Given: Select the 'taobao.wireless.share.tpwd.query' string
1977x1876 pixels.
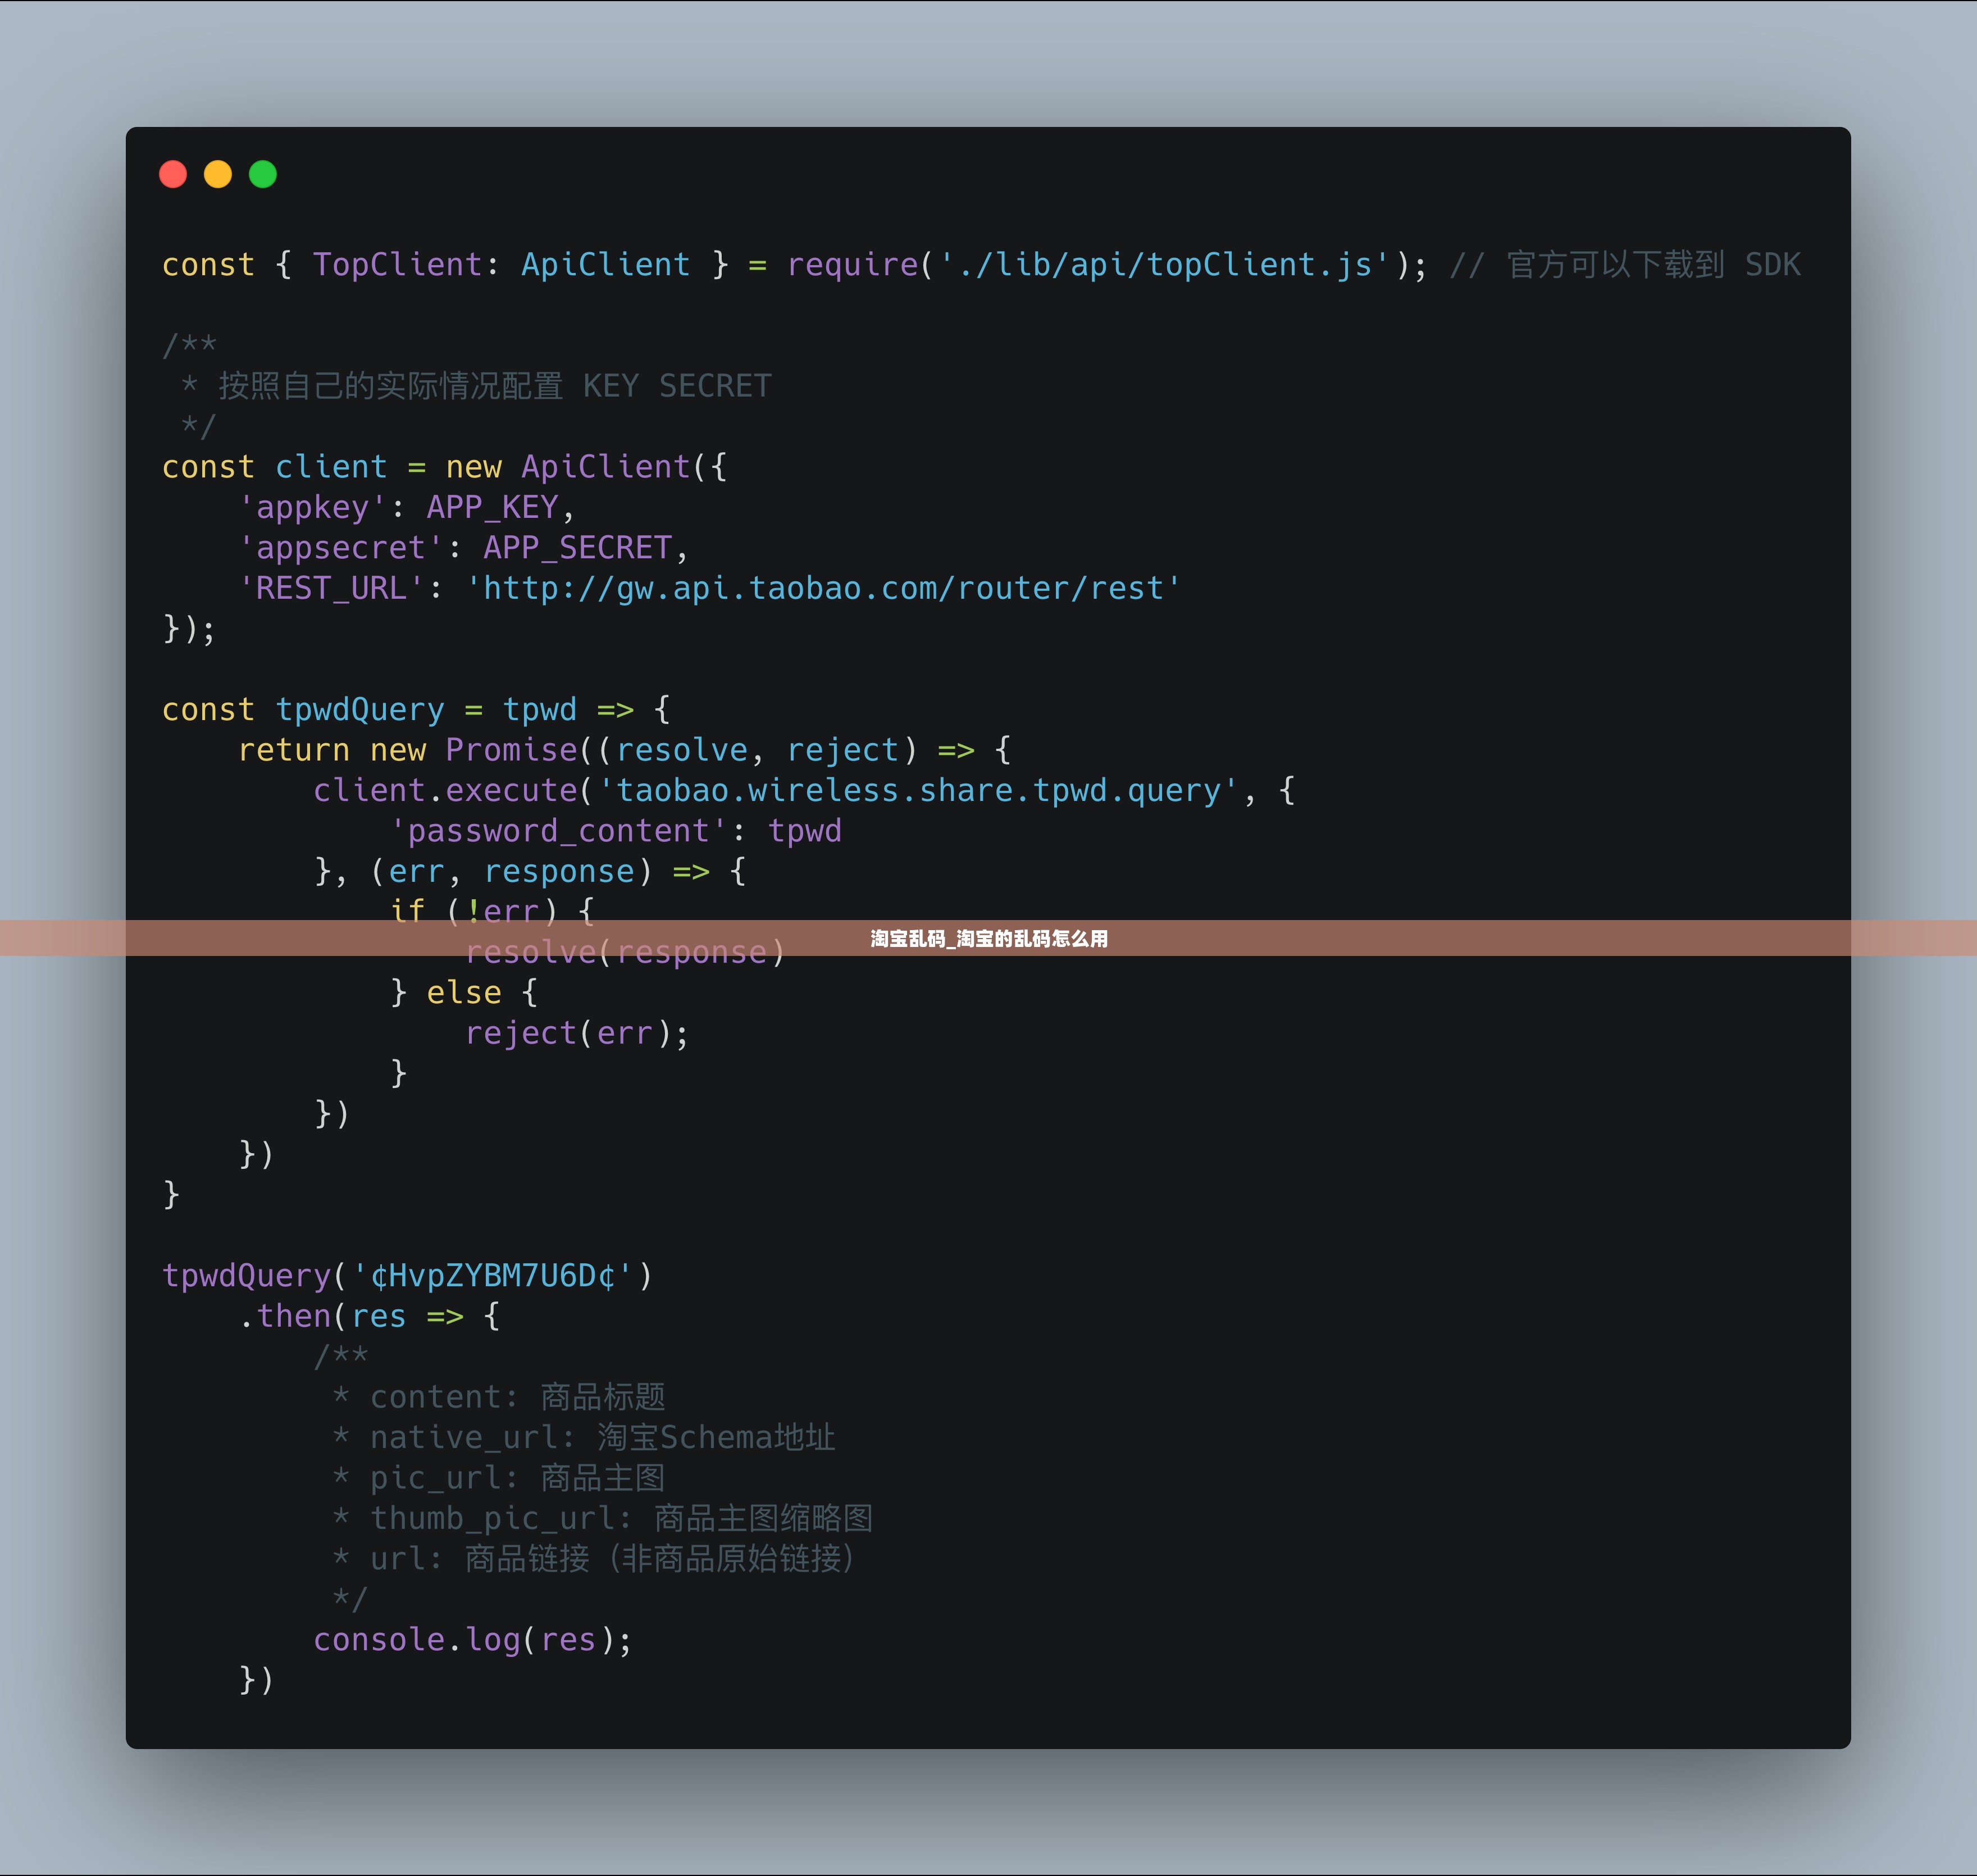Looking at the screenshot, I should (918, 791).
